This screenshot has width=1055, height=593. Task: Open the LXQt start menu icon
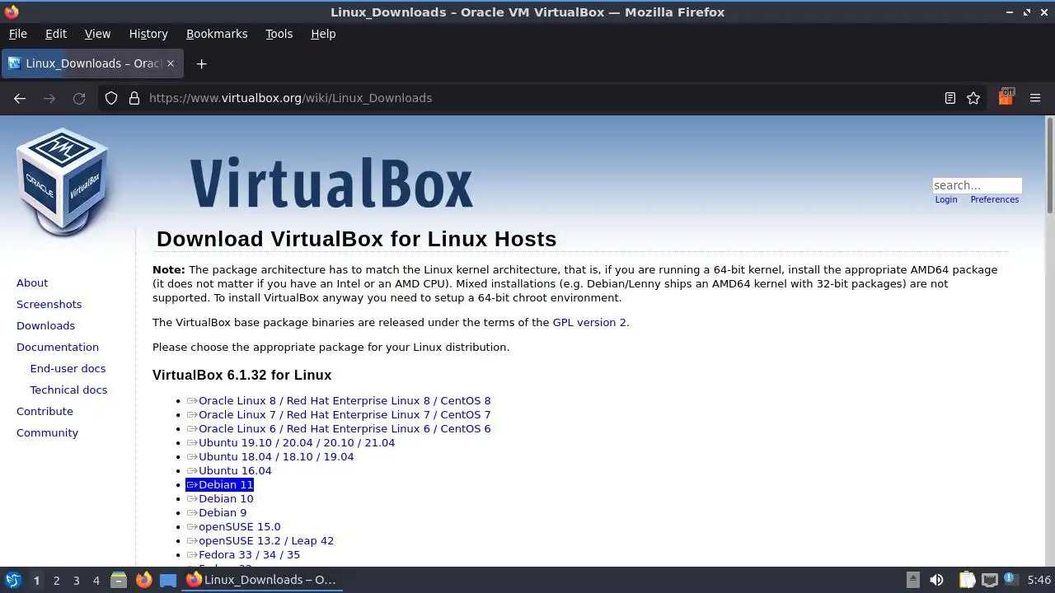12,580
